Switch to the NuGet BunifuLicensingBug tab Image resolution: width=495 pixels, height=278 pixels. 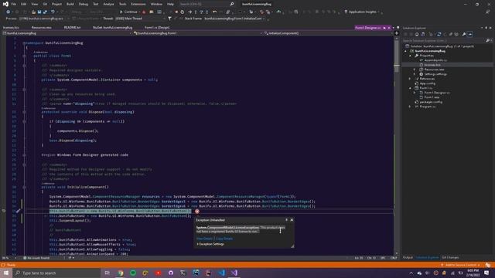(x=112, y=28)
